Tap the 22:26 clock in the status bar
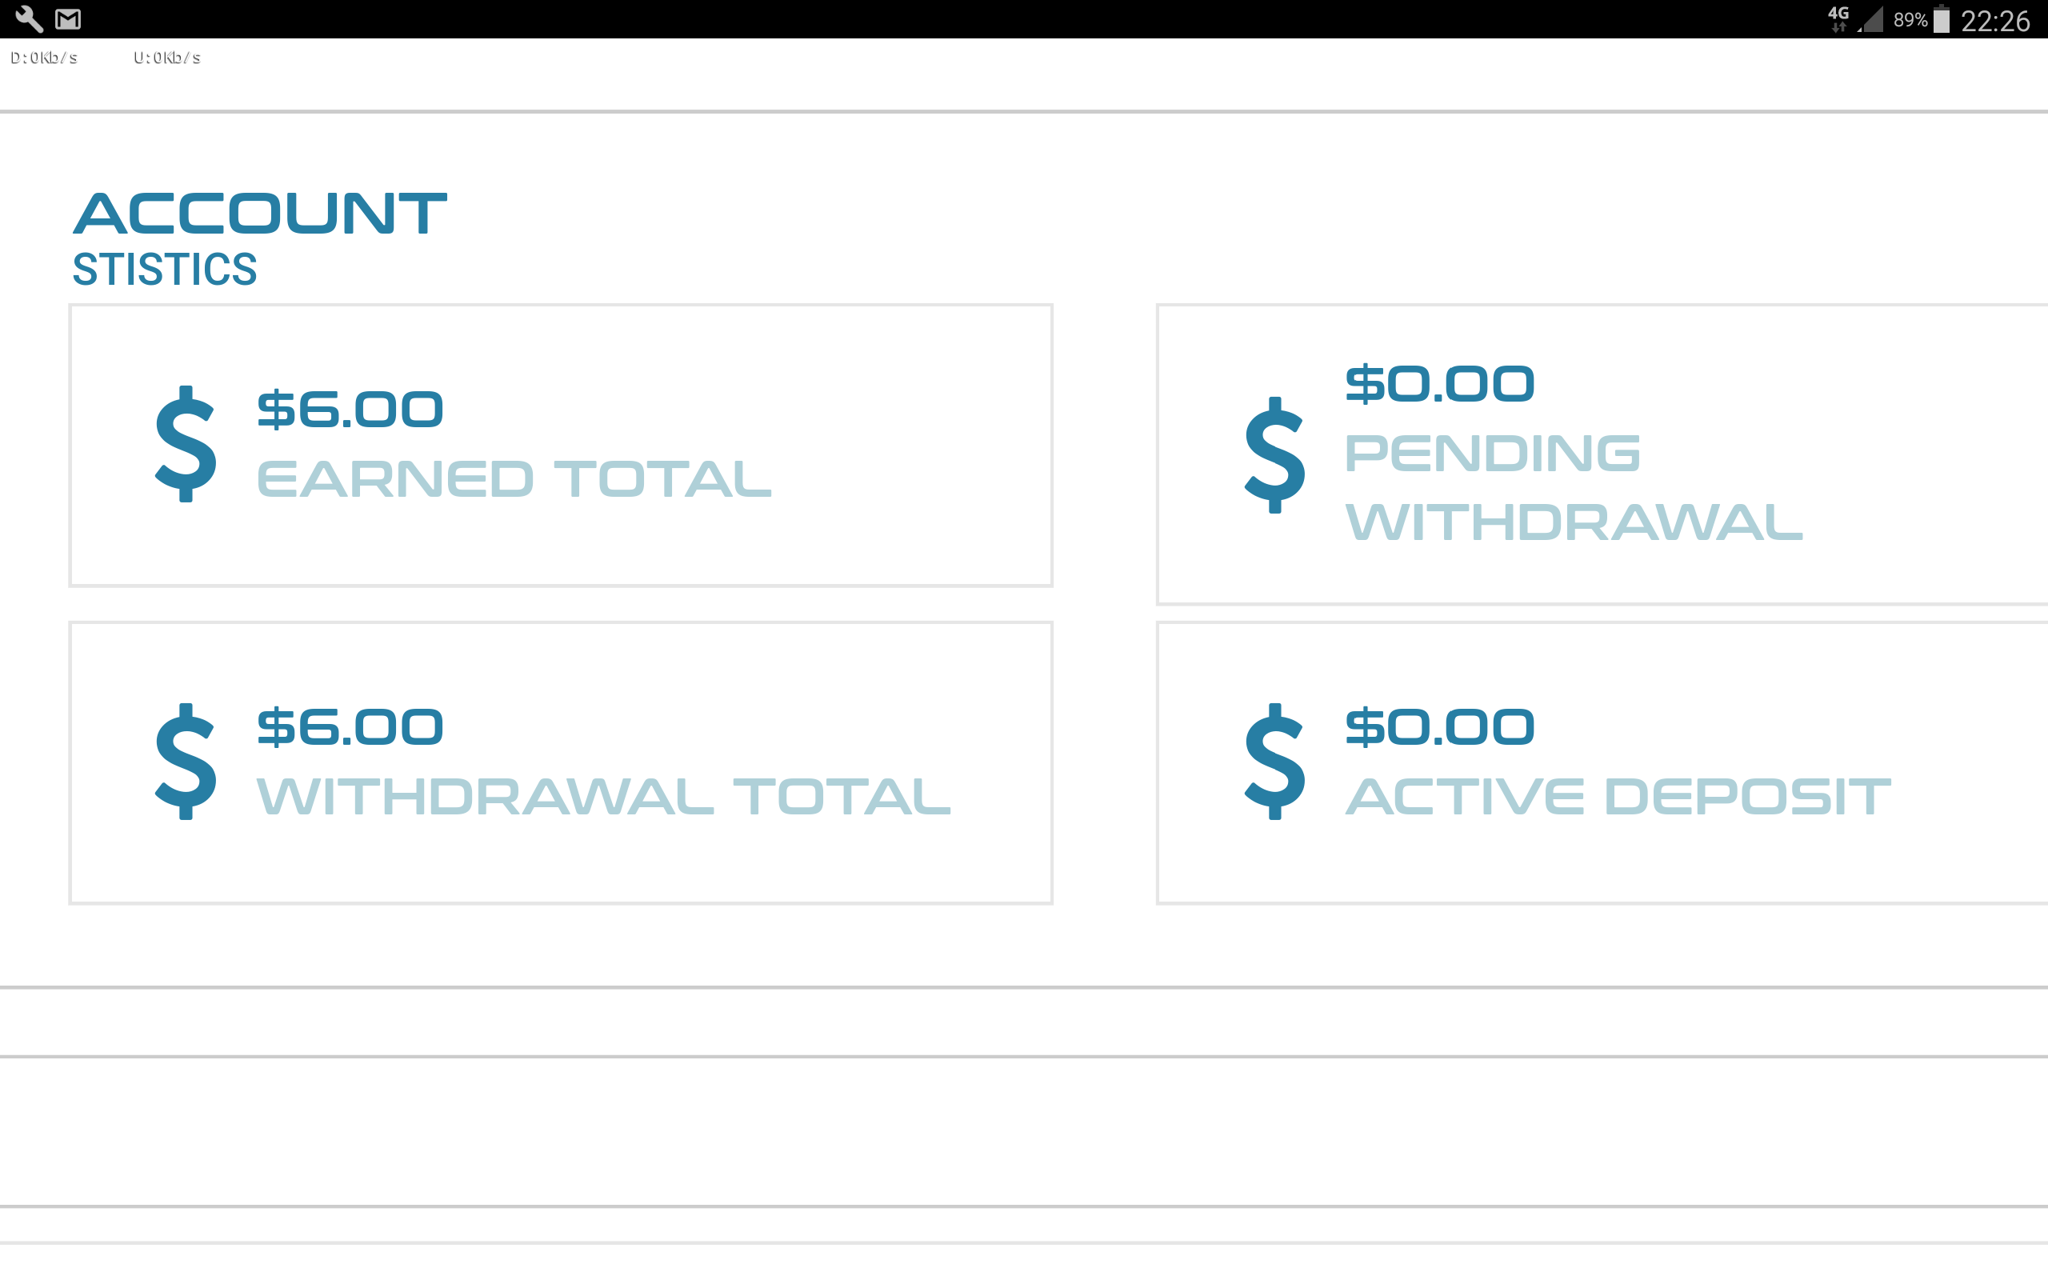This screenshot has height=1280, width=2048. (x=1994, y=20)
